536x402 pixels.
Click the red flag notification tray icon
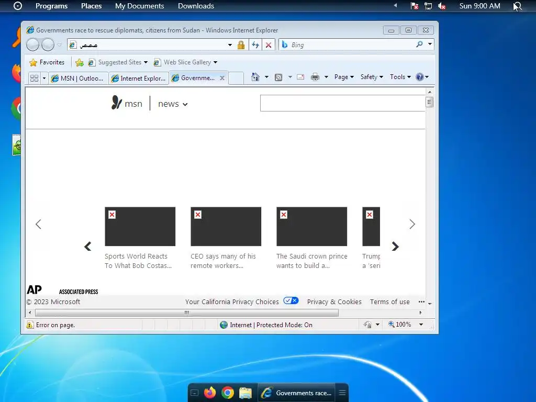click(x=415, y=6)
